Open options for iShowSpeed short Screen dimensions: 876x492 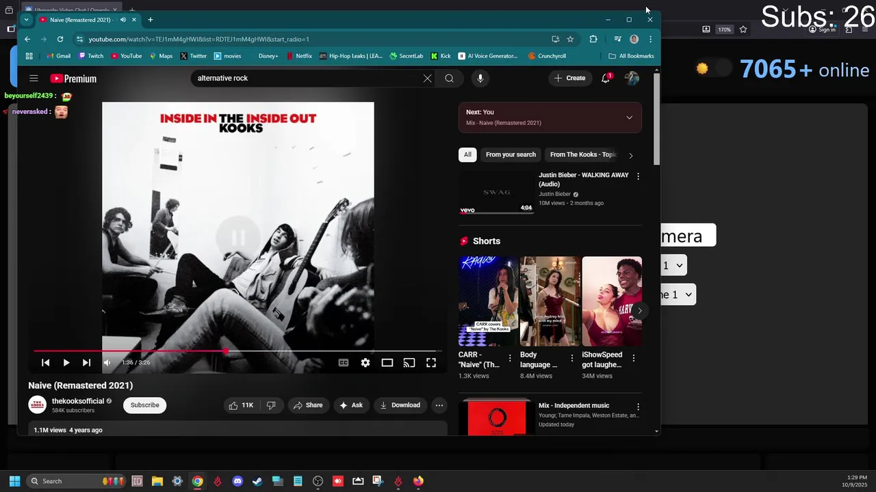[634, 358]
